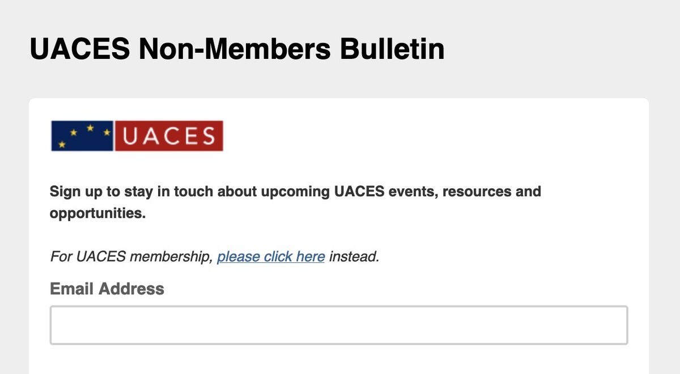Open the 'please click here' membership link
The image size is (680, 374).
tap(271, 257)
